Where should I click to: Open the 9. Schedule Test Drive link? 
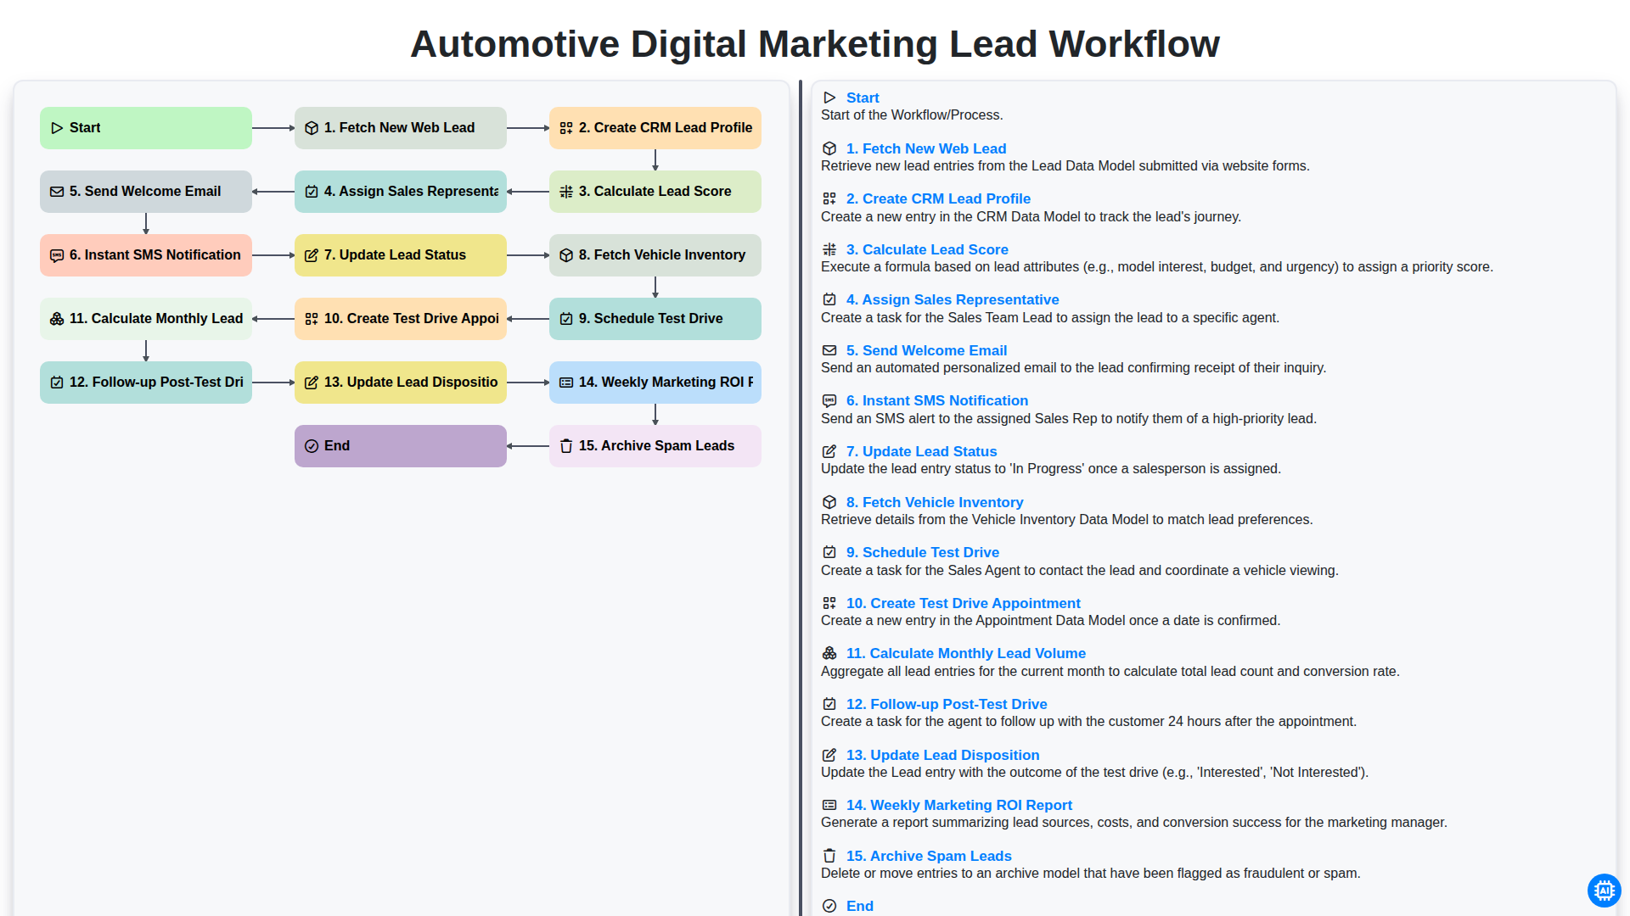tap(923, 552)
